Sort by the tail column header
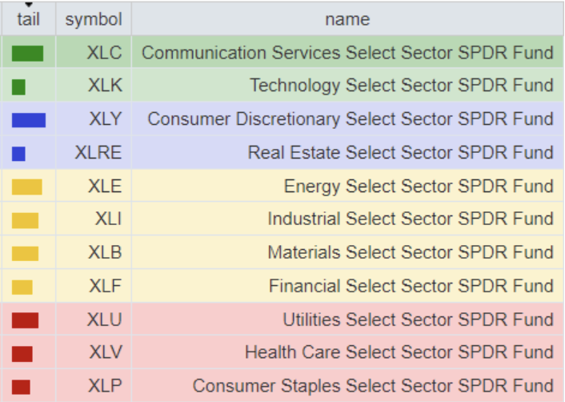The height and width of the screenshot is (402, 565). (28, 18)
